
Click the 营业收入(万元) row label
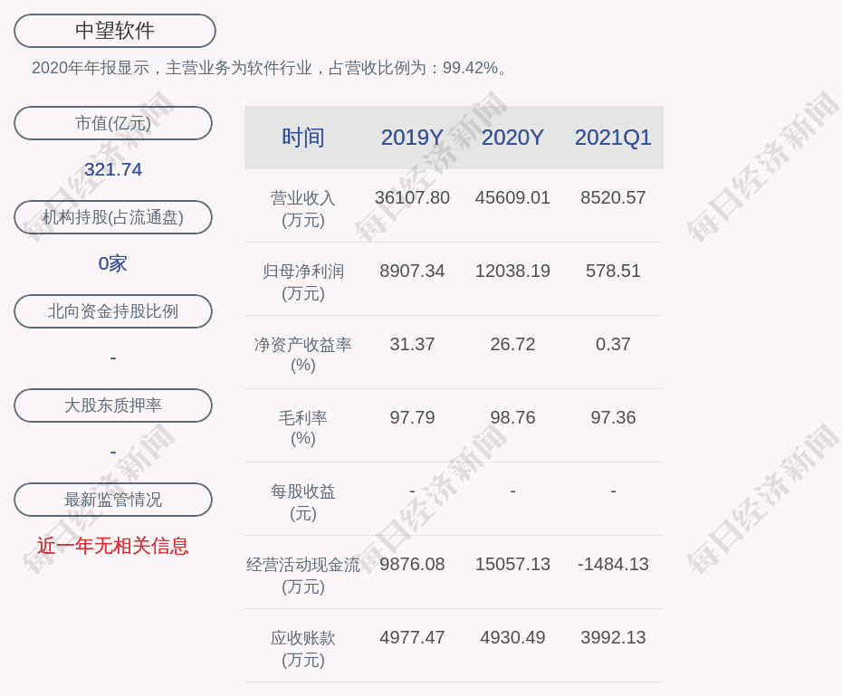tap(303, 209)
